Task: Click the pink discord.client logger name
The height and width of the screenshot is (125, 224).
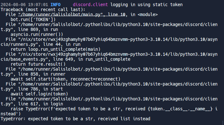Action: (x=90, y=5)
